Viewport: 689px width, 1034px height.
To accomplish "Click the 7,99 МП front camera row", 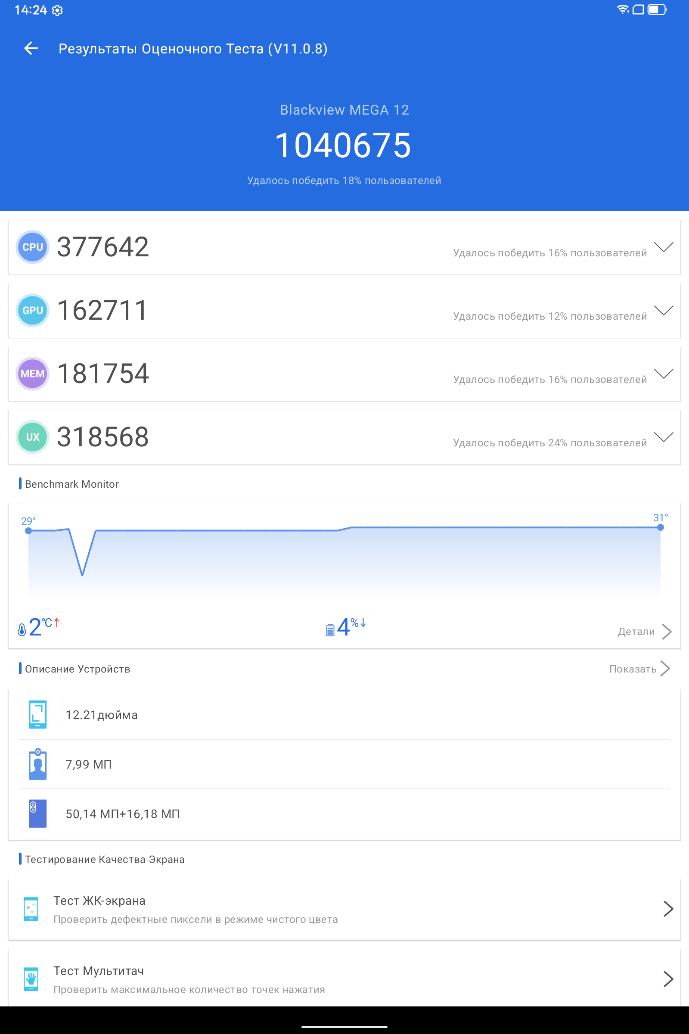I will tap(344, 764).
